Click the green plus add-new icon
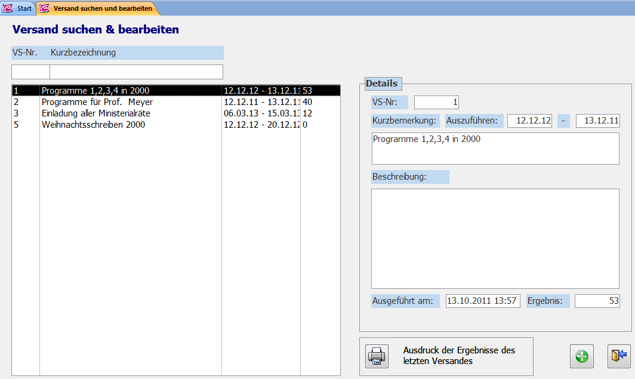 tap(581, 356)
